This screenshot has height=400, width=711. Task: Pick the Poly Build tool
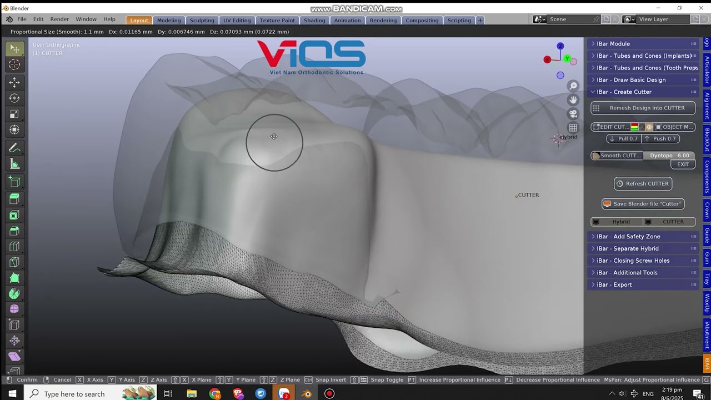coord(15,278)
